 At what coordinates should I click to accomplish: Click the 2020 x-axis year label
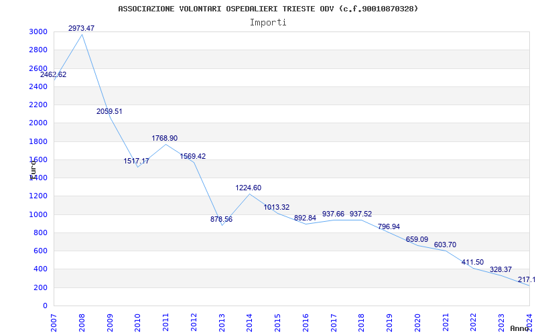click(x=418, y=319)
